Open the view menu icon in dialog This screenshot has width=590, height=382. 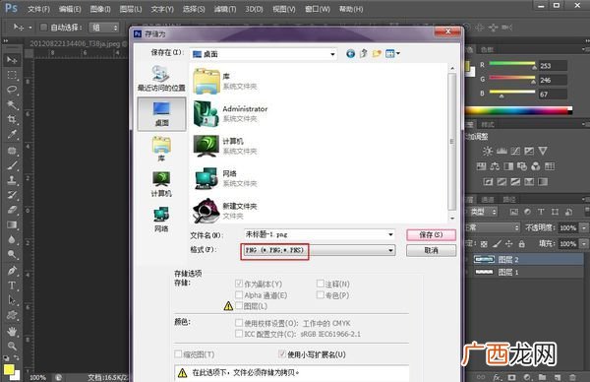[x=392, y=54]
